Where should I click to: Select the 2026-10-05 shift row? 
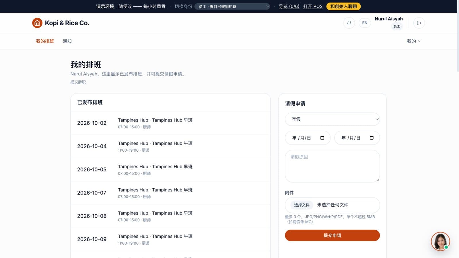[x=170, y=170]
